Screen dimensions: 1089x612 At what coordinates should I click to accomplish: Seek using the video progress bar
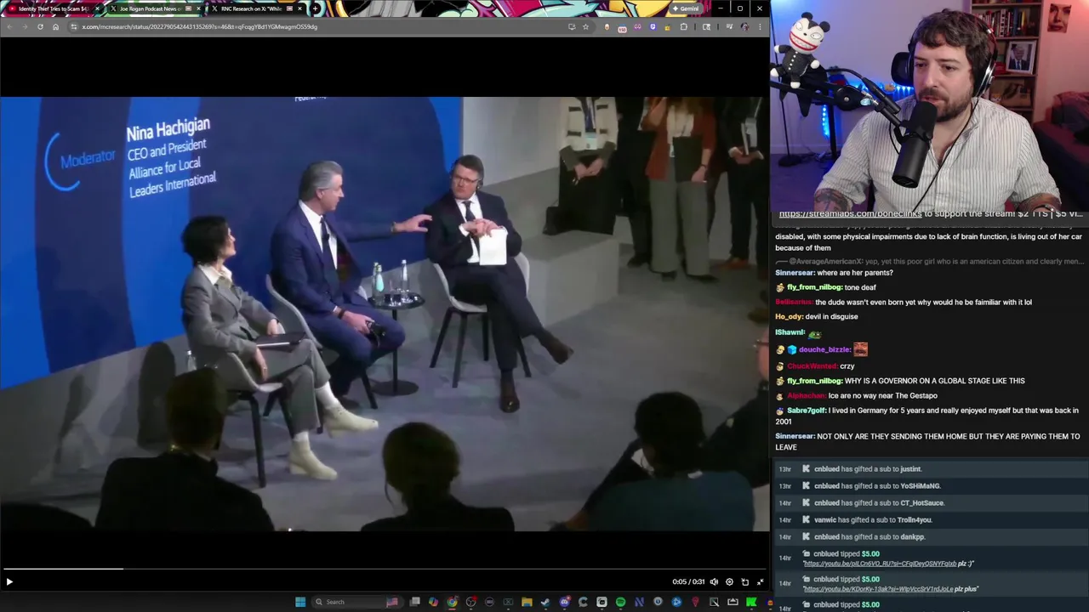tap(385, 569)
